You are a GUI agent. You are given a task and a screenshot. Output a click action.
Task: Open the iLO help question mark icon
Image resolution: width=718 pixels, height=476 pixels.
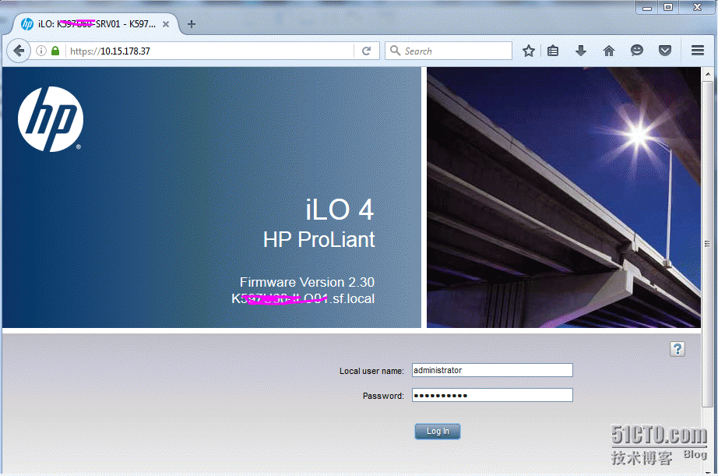tap(678, 349)
